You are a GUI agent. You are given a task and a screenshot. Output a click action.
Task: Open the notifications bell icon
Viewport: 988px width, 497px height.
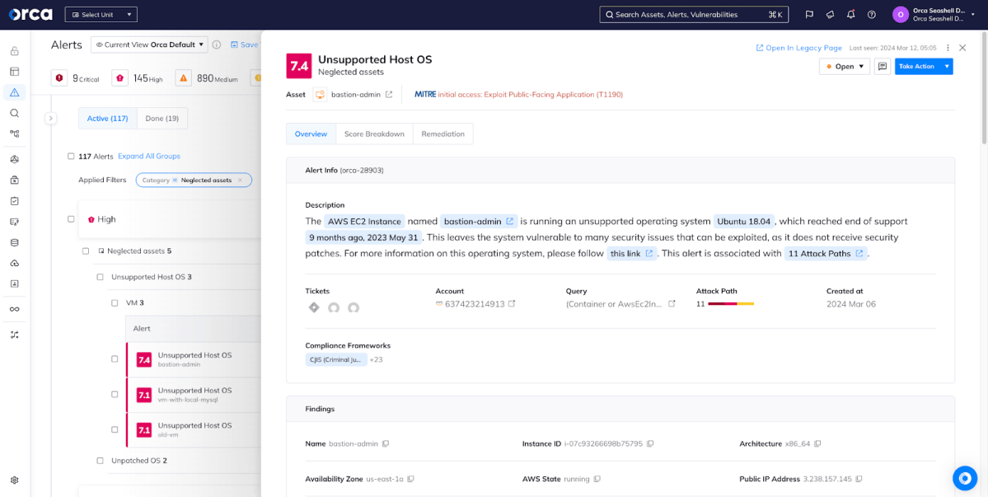click(x=851, y=15)
